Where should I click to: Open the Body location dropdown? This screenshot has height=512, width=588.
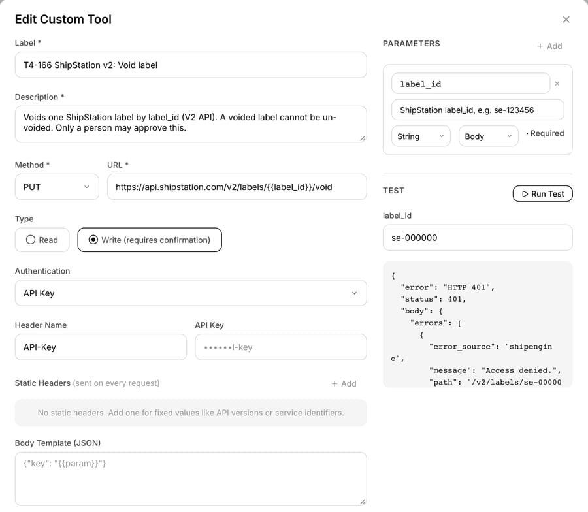pyautogui.click(x=488, y=136)
